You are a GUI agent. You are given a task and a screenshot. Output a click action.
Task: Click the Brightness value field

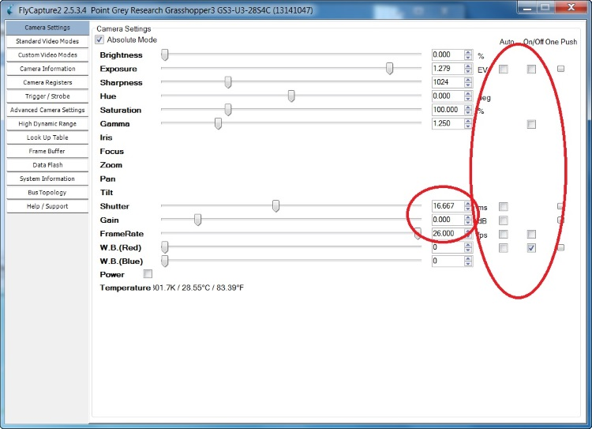tap(448, 55)
